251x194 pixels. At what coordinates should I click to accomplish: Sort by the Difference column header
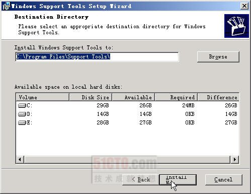(218, 97)
